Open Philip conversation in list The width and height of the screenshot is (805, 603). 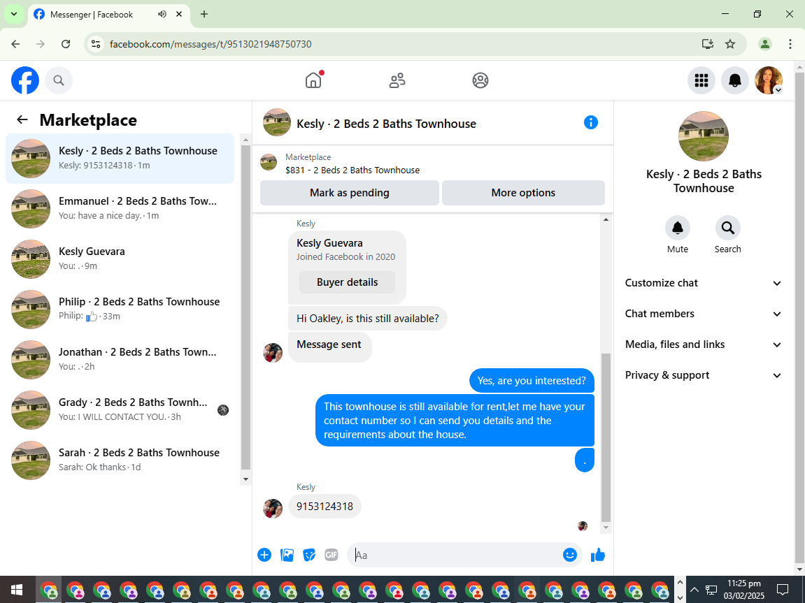(x=120, y=310)
